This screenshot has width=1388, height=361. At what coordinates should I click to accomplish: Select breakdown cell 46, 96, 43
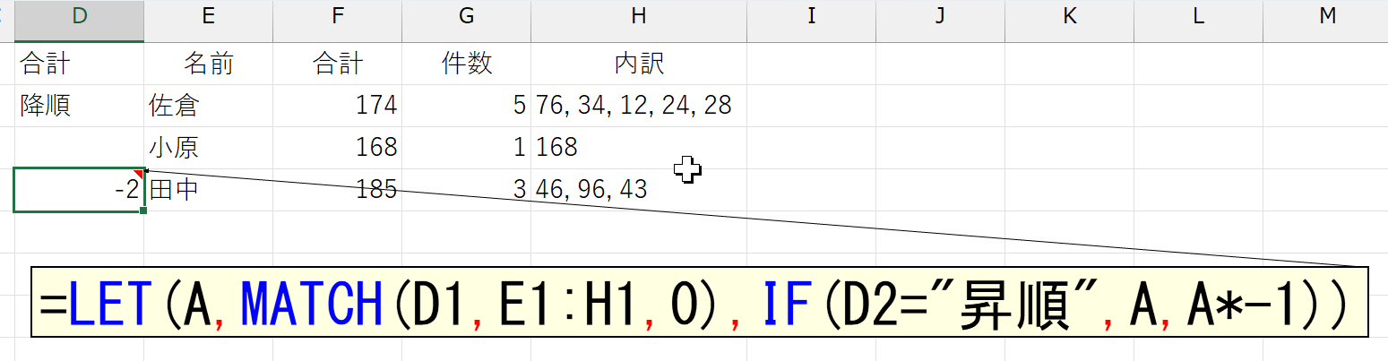(639, 190)
